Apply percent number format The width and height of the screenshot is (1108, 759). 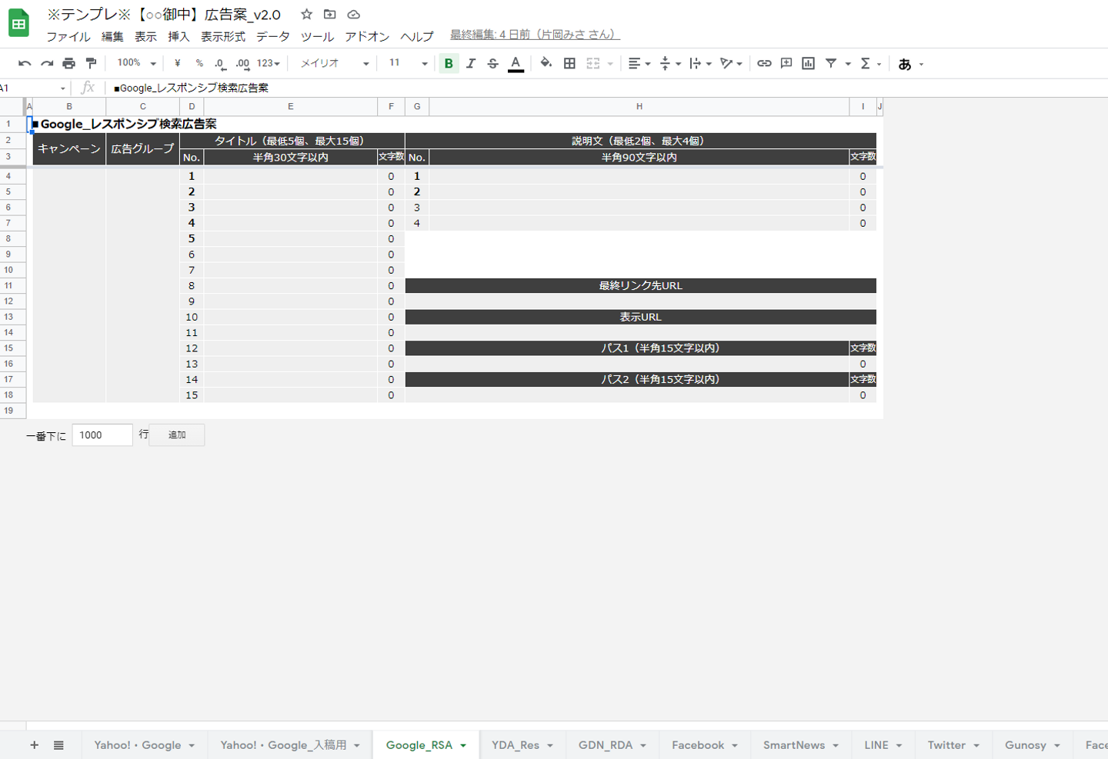pyautogui.click(x=199, y=64)
